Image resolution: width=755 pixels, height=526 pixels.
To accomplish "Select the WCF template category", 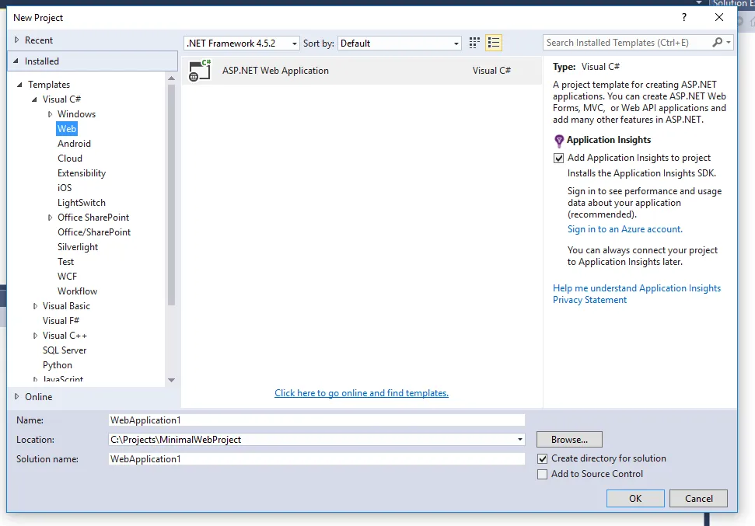I will (x=67, y=277).
